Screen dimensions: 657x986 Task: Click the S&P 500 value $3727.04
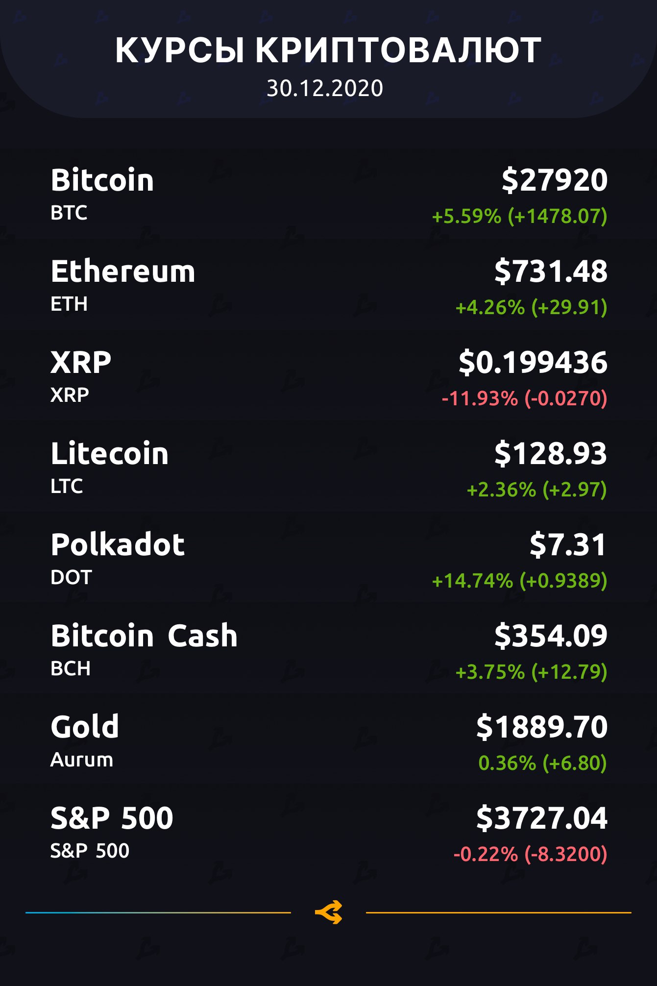542,818
